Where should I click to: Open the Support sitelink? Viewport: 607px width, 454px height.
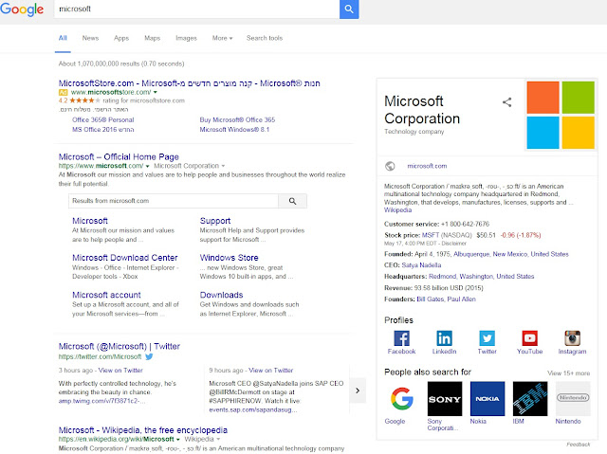point(215,221)
